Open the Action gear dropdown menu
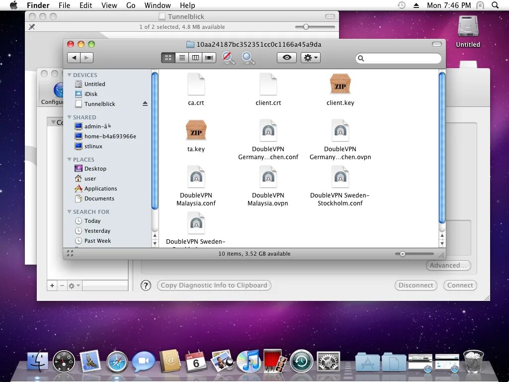This screenshot has width=509, height=382. (x=311, y=58)
